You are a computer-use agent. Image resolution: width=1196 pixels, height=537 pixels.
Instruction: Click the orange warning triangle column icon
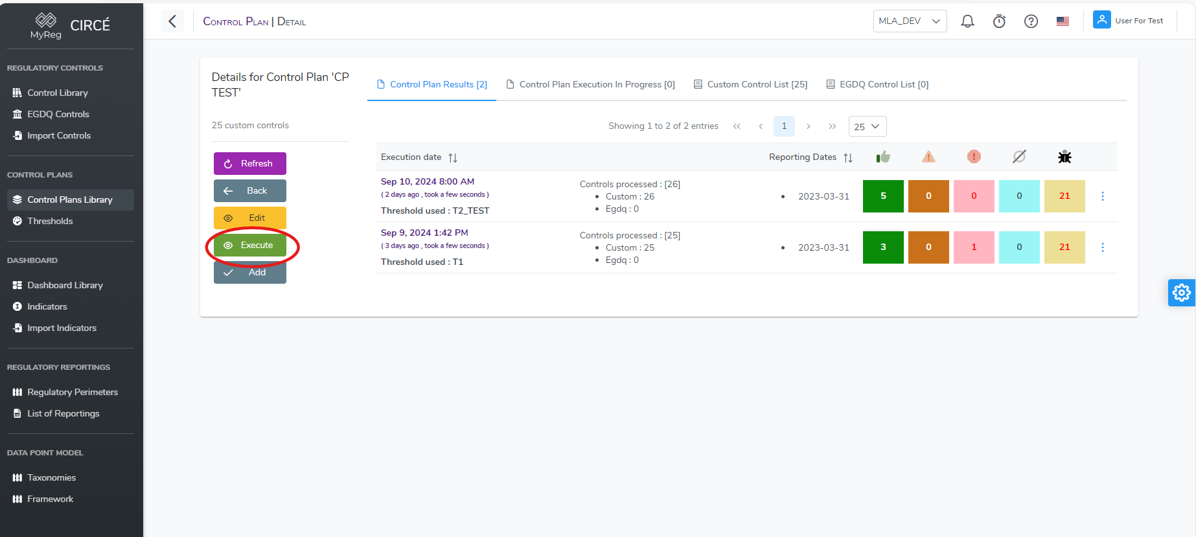coord(928,157)
